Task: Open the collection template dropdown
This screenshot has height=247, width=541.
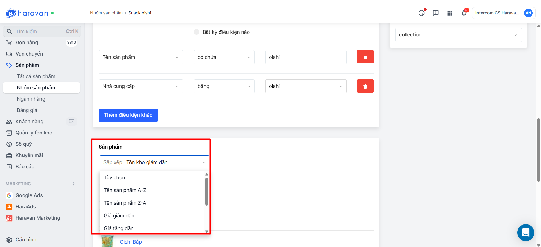Action: (458, 35)
